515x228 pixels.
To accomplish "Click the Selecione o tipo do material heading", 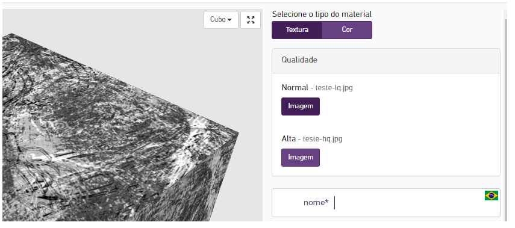I will tap(322, 14).
